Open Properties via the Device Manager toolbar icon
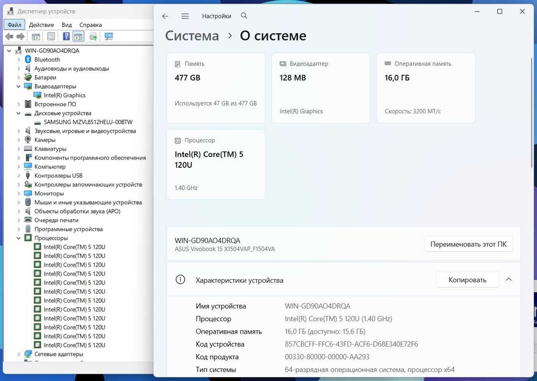This screenshot has width=537, height=381. coord(51,37)
